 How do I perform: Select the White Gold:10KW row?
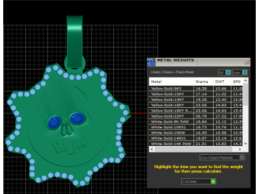[196, 133]
